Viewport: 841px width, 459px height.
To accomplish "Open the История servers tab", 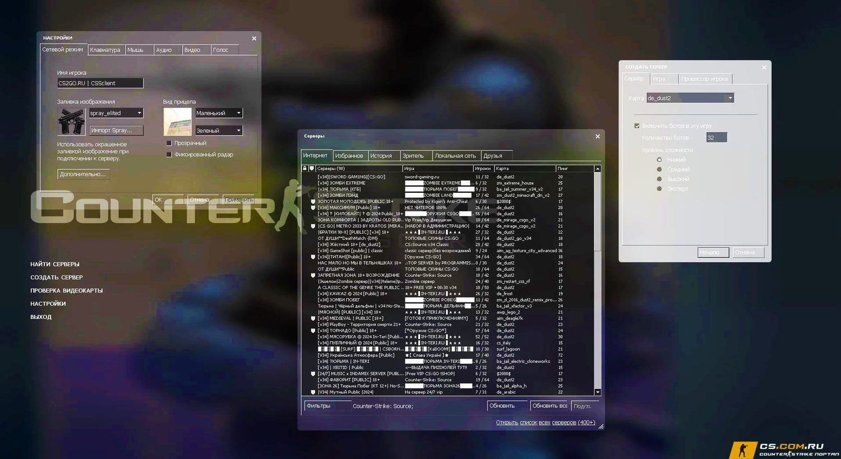I will (383, 156).
